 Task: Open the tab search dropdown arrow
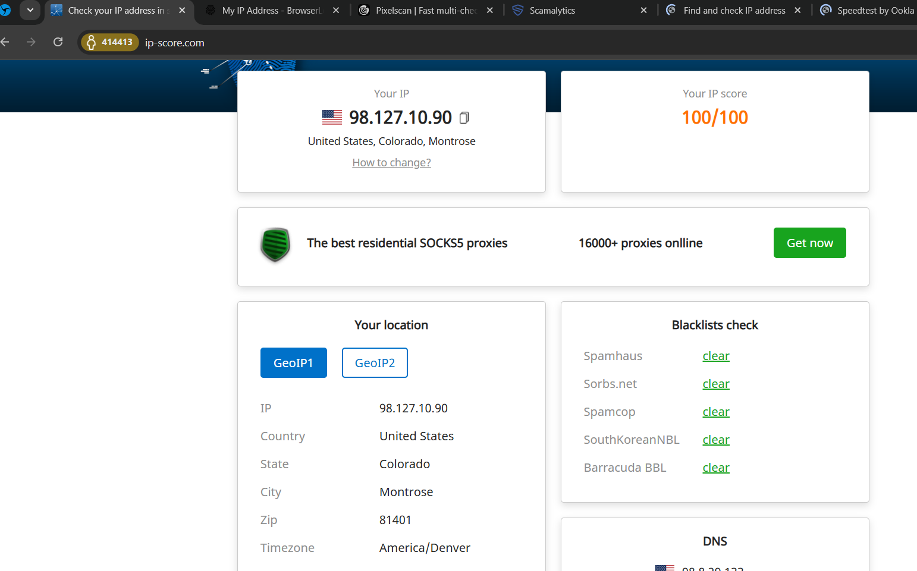(x=30, y=10)
